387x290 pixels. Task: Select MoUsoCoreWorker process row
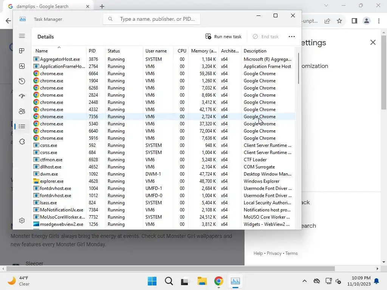pos(163,217)
